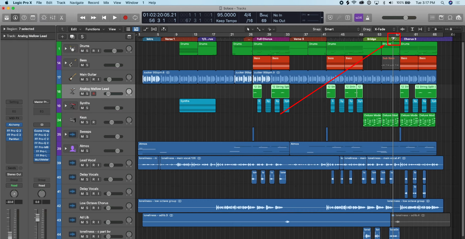The height and width of the screenshot is (239, 465).
Task: Open the Loop Browser icon
Action: pos(450,18)
